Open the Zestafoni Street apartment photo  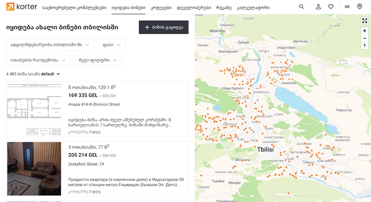coord(34,168)
